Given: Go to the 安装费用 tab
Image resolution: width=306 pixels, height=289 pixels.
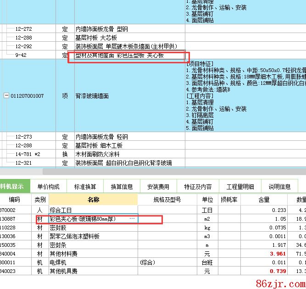Looking at the screenshot, I should [158, 187].
